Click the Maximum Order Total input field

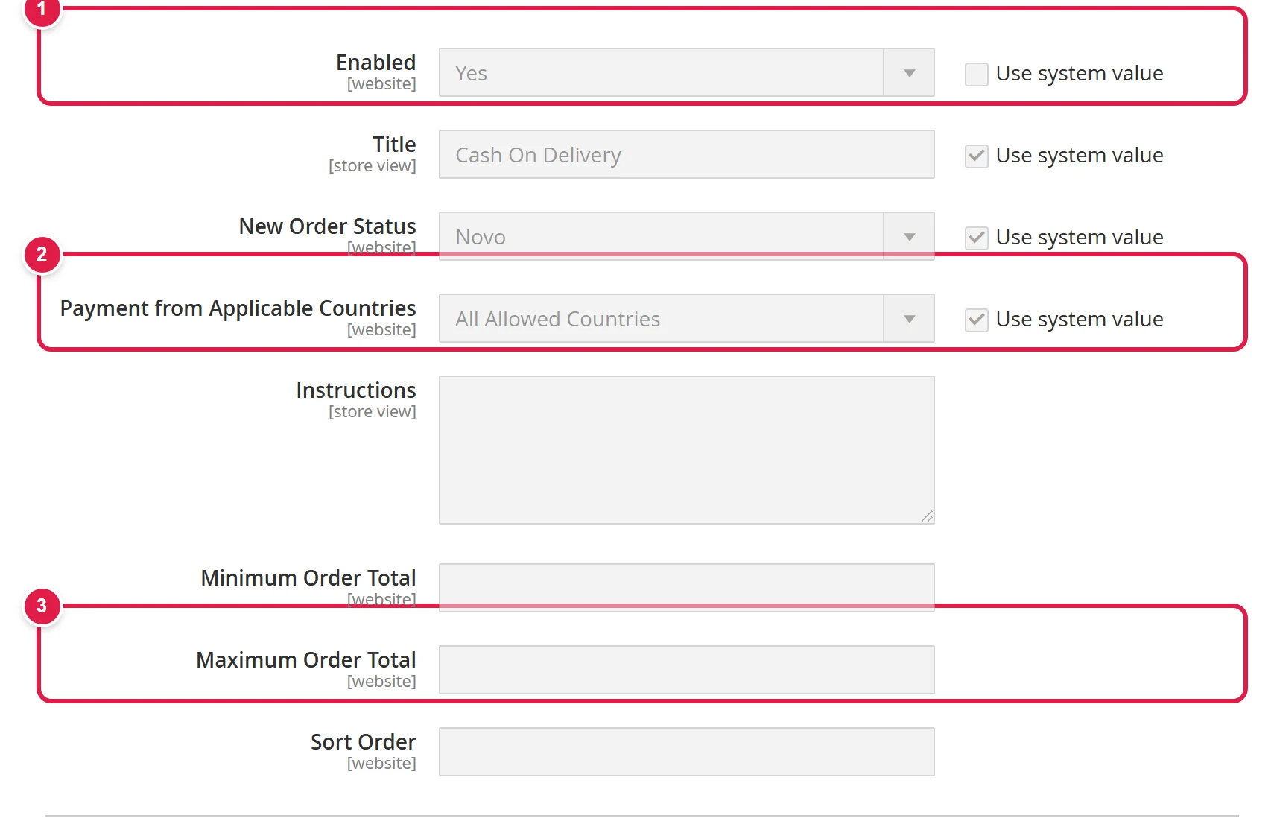(686, 670)
